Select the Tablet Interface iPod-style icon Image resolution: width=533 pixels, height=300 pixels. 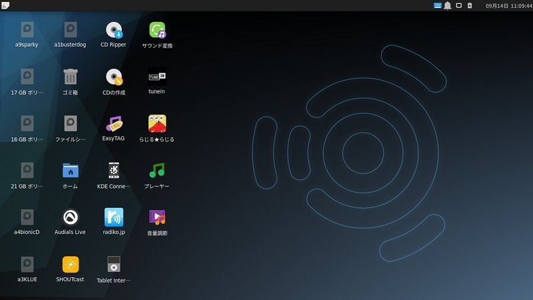[114, 265]
